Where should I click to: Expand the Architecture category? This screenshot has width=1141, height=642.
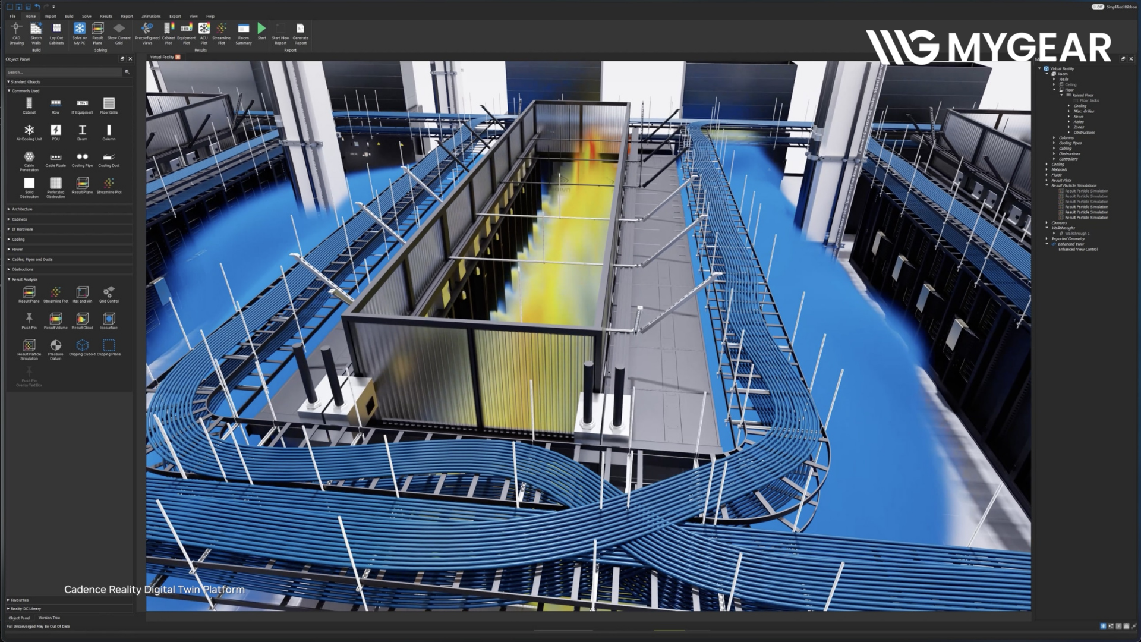pyautogui.click(x=22, y=209)
